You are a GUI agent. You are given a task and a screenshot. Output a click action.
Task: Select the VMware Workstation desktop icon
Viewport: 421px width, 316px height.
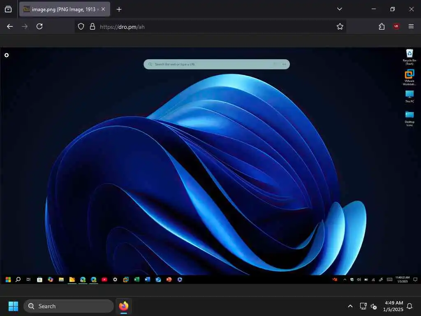pyautogui.click(x=409, y=77)
